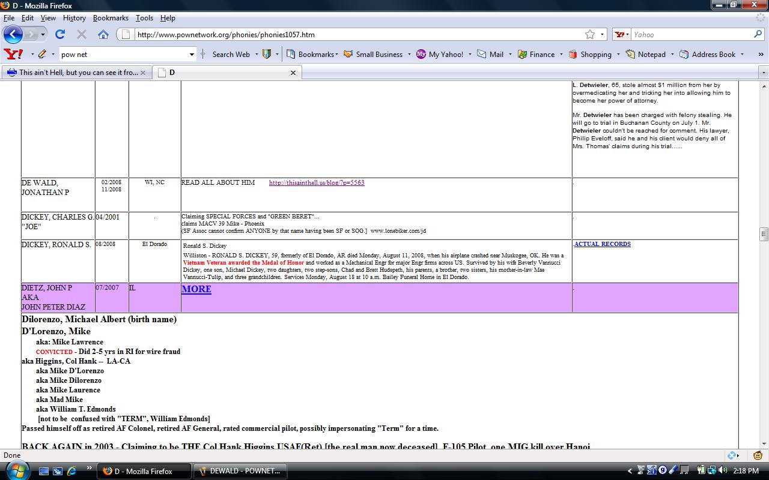The image size is (769, 480).
Task: Click the Yahoo! logo in the toolbar
Action: (13, 54)
